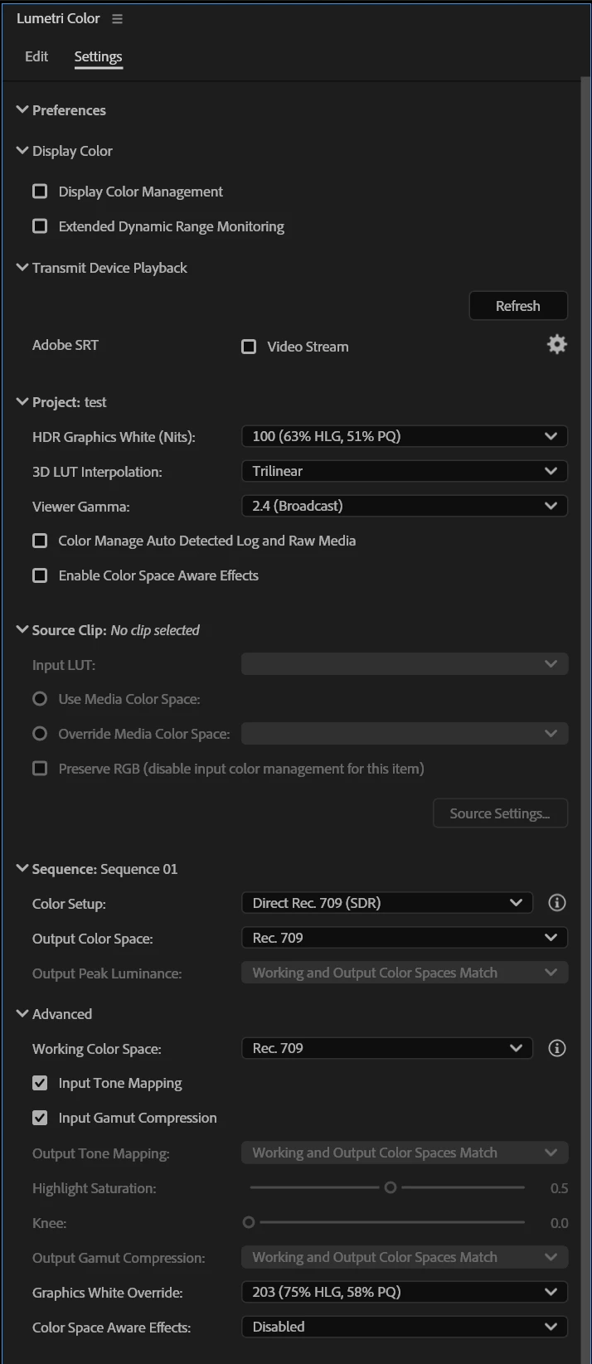Switch to the Edit tab
Screen dimensions: 592x1364
pos(36,56)
